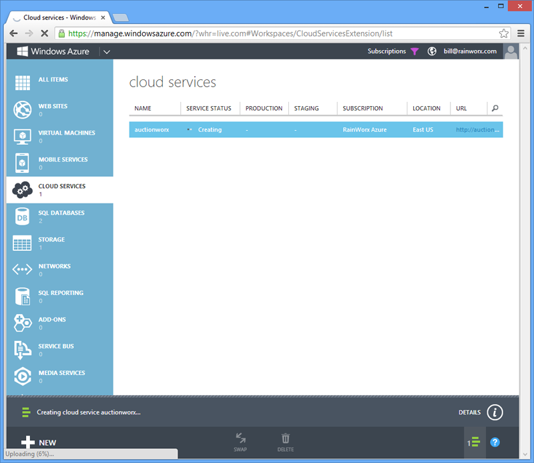Sort by the URL column header
534x463 pixels.
(461, 108)
